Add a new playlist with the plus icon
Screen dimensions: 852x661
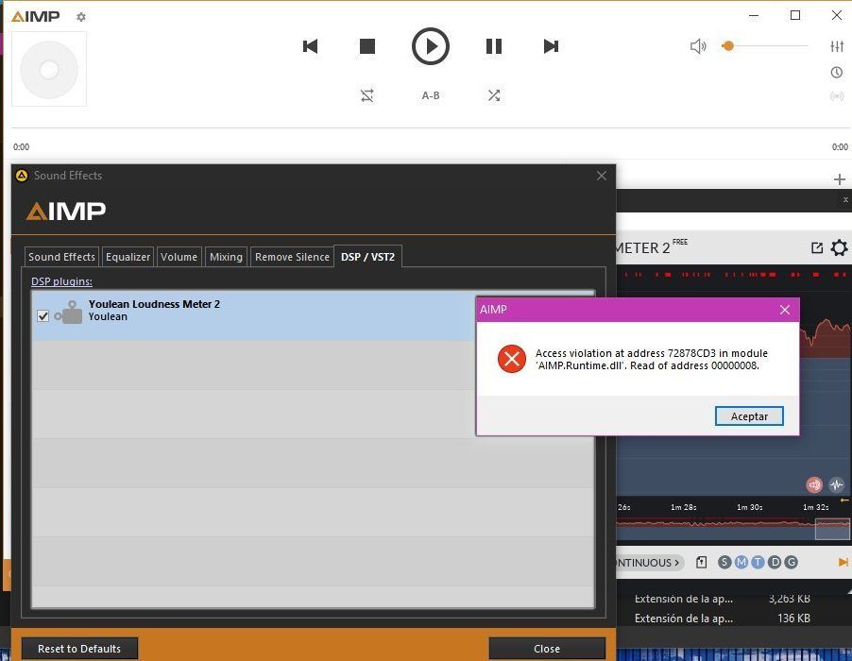coord(839,179)
